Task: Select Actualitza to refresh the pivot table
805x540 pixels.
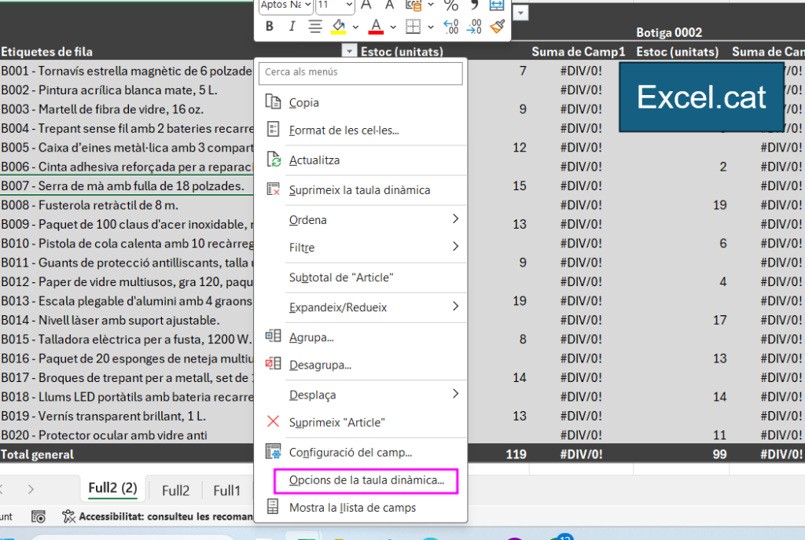Action: [x=360, y=160]
